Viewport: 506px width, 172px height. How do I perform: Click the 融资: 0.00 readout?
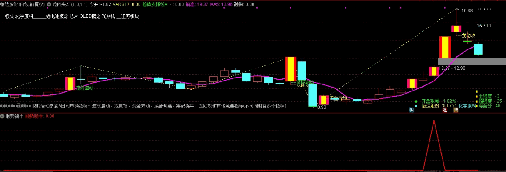click(244, 4)
